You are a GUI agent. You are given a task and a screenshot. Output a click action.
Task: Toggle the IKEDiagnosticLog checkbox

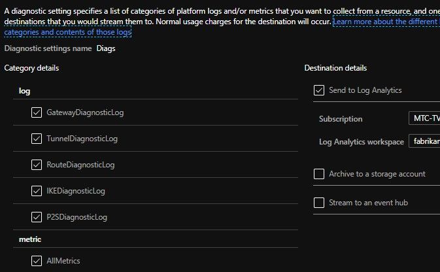[37, 191]
